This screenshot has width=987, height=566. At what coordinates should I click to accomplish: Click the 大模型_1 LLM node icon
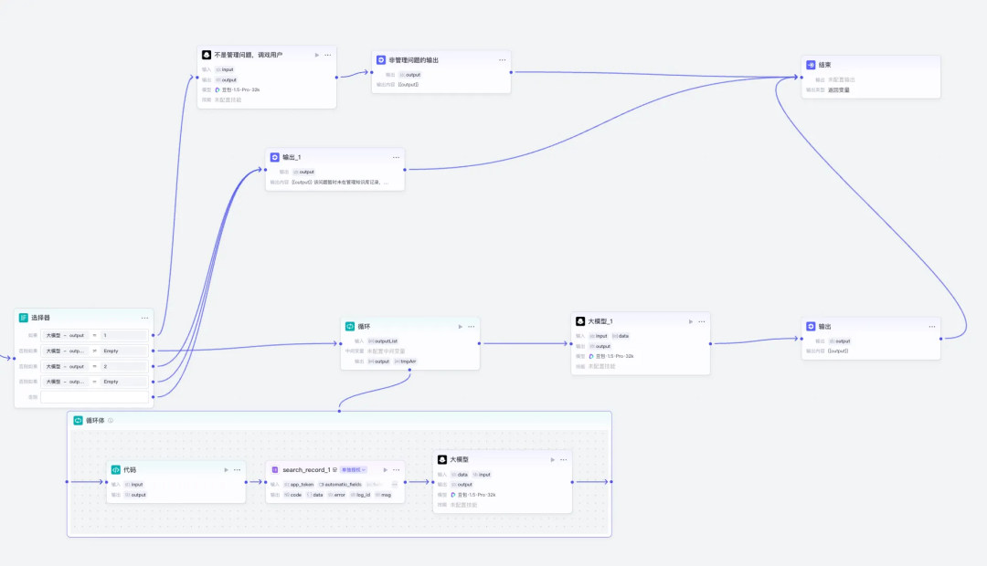(580, 321)
